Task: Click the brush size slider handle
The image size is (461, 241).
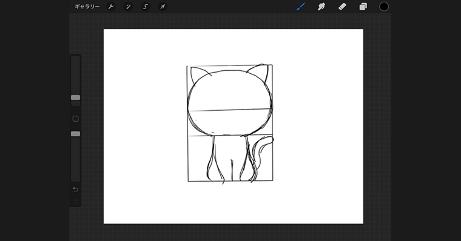Action: [x=76, y=97]
